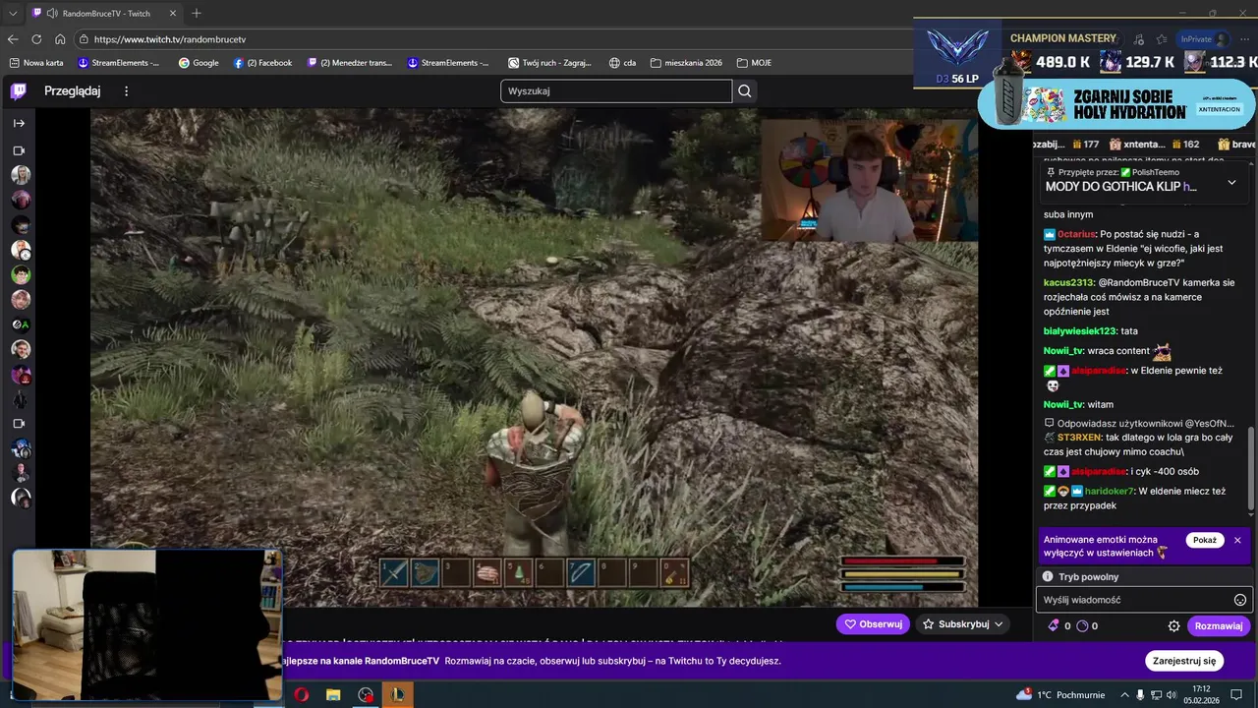Viewport: 1258px width, 708px height.
Task: Open the mieszkania 2026 bookmark folder
Action: coord(685,63)
